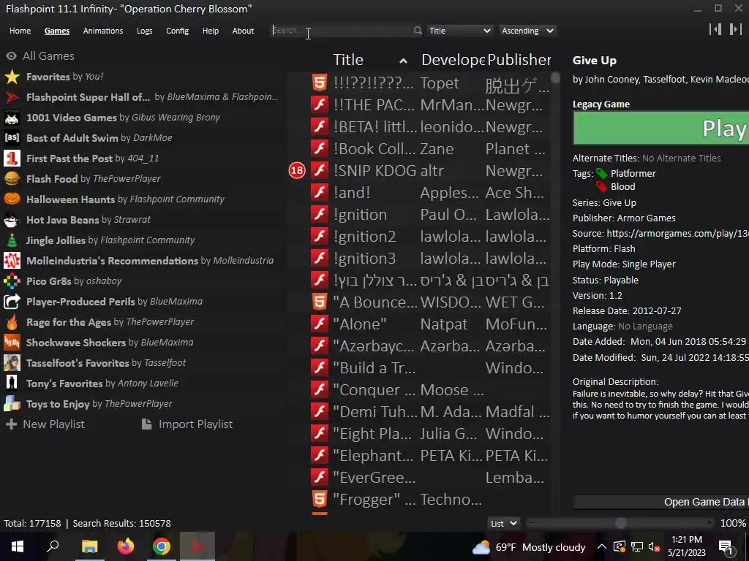Open the taskbar notification center icon
The image size is (749, 561).
(x=726, y=547)
